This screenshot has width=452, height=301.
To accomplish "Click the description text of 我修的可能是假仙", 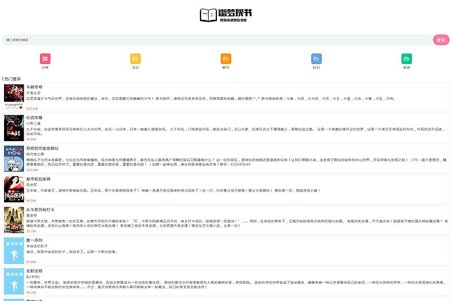I will [237, 162].
